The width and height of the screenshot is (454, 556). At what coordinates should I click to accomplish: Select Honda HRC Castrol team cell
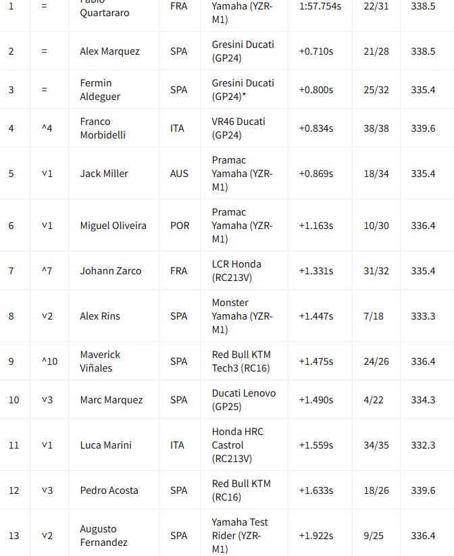click(x=238, y=445)
